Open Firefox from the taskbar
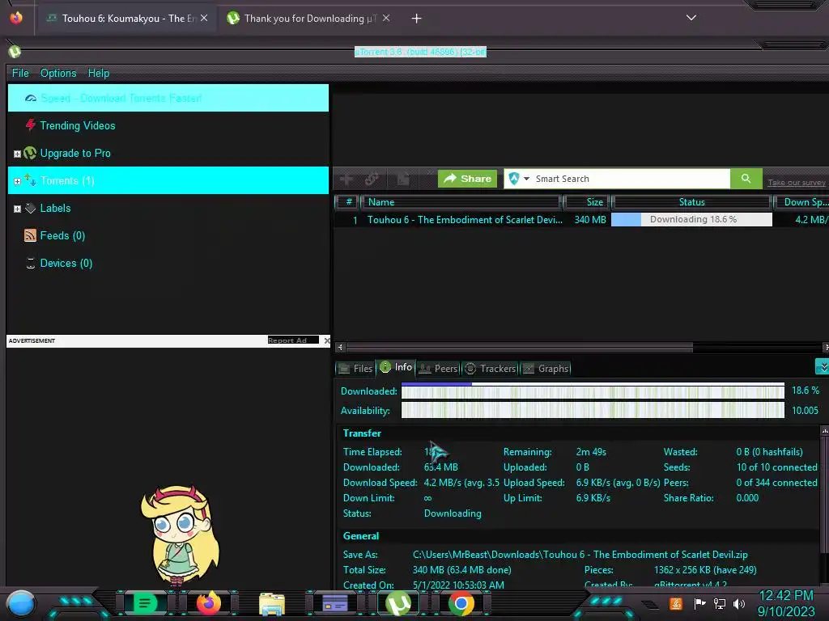The height and width of the screenshot is (621, 829). 208,603
